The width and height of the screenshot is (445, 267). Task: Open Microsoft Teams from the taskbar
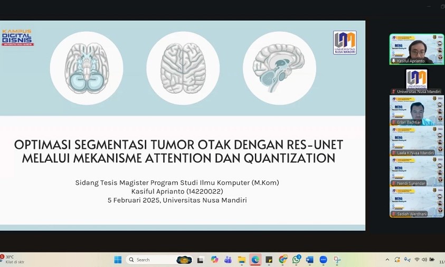[x=228, y=260]
